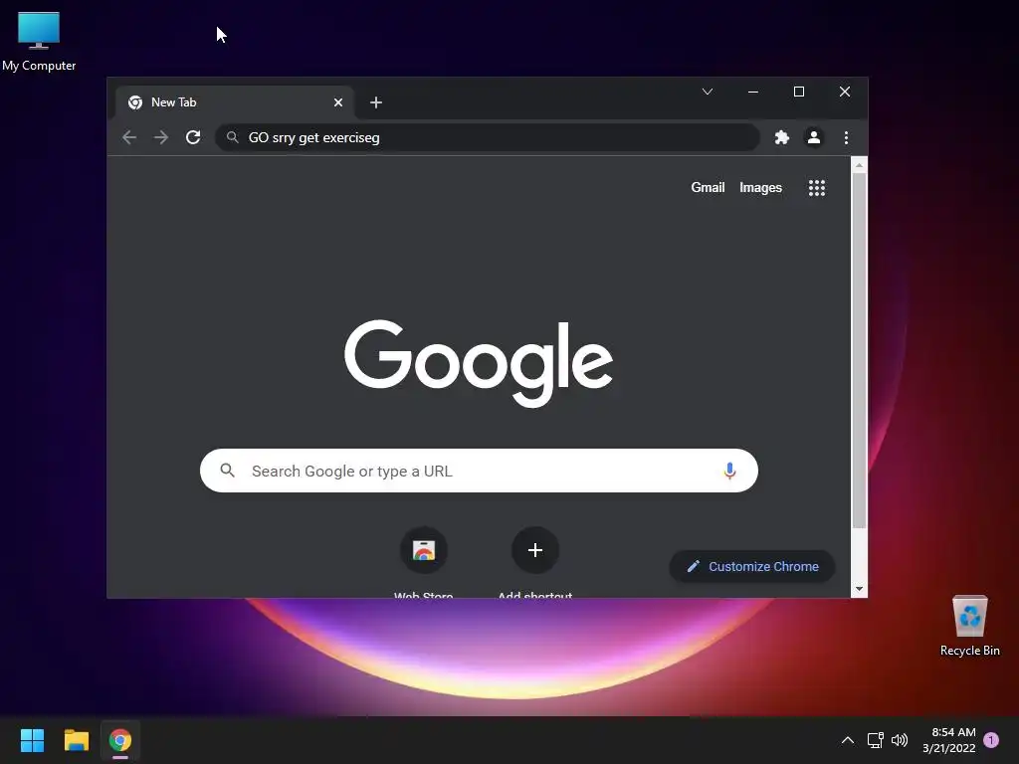Screen dimensions: 1019x764
Task: Click the back arrow in Chrome toolbar
Action: [129, 137]
